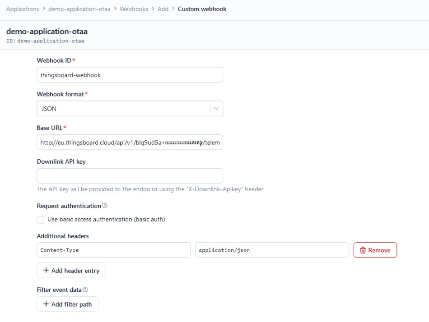Add a new header entry
The height and width of the screenshot is (322, 429).
click(71, 271)
